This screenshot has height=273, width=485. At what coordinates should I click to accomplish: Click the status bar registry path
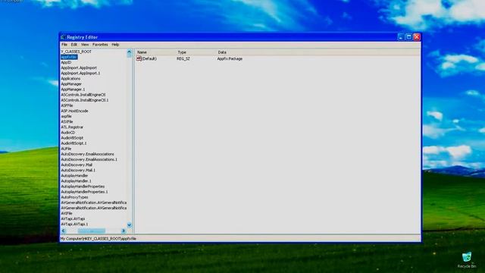[98, 239]
